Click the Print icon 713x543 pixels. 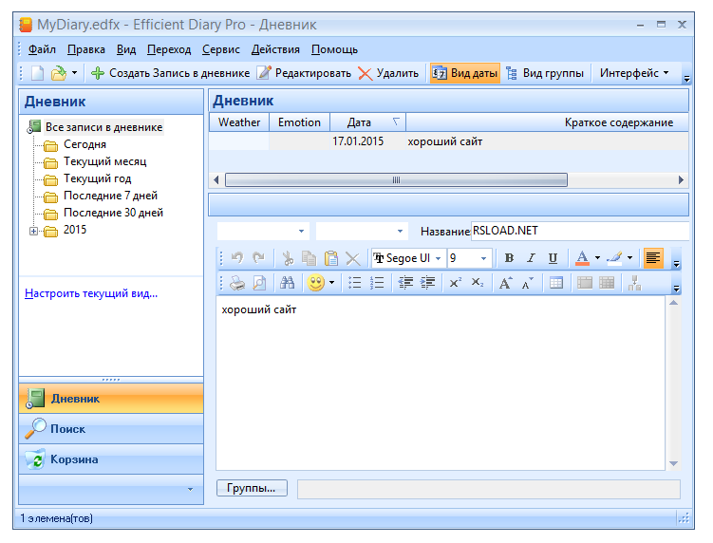pyautogui.click(x=237, y=283)
